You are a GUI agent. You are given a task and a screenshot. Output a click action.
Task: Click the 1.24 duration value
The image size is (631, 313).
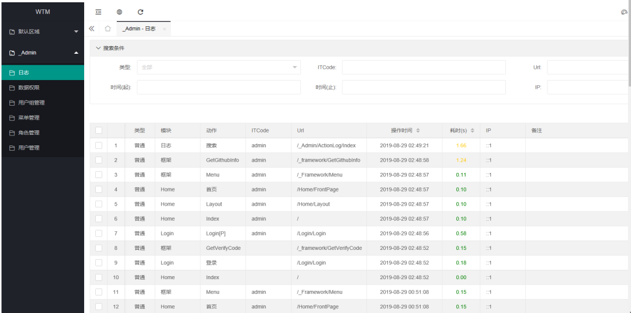461,160
